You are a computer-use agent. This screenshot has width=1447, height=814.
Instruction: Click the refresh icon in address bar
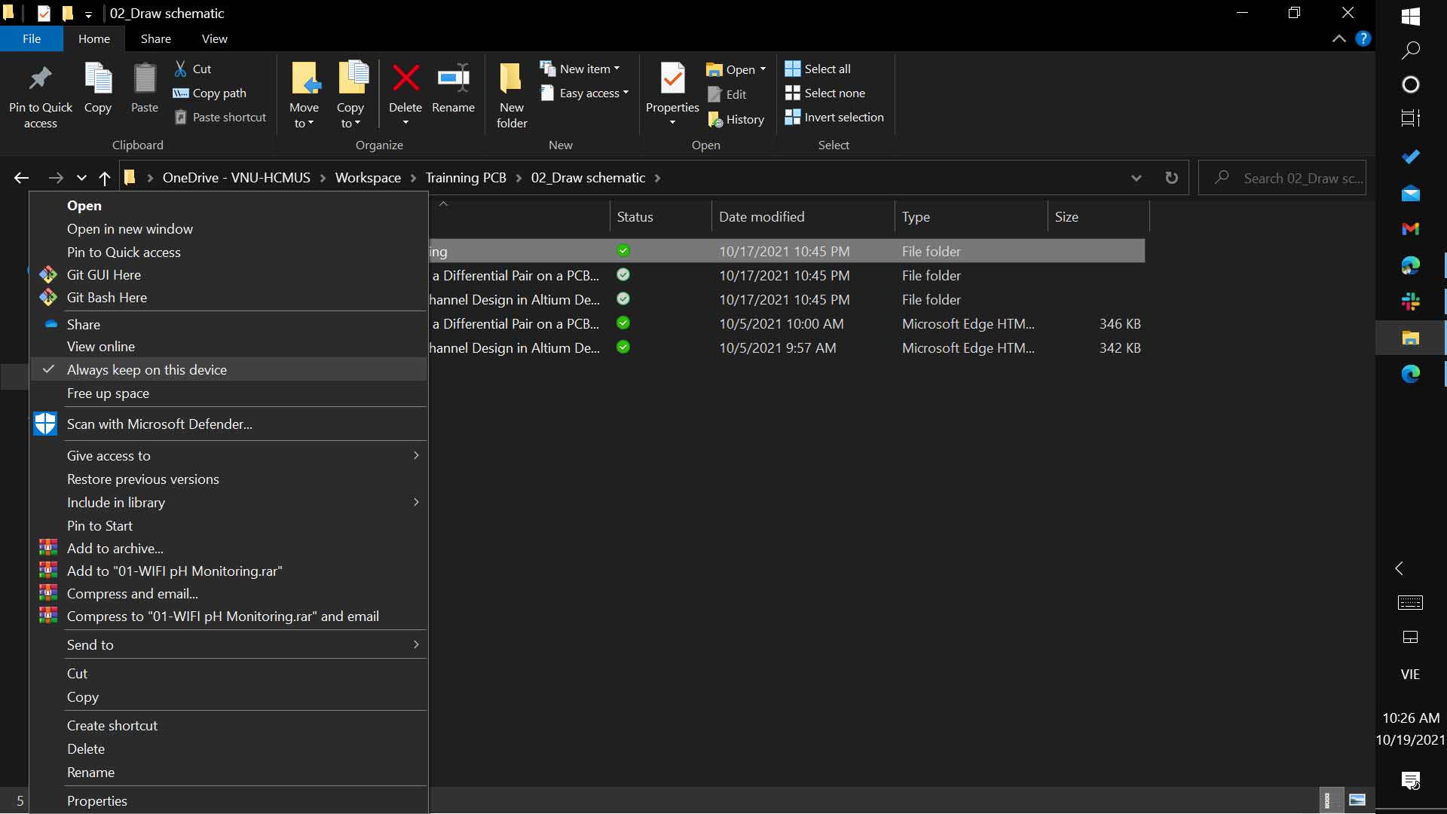click(1171, 178)
